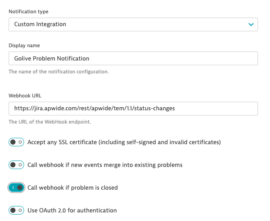Turn on webhook for merged events toggle

[x=16, y=165]
